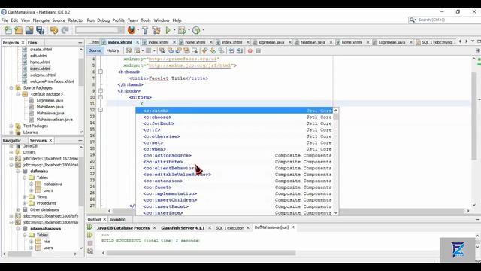
Task: Click the Open Project toolbar icon
Action: (x=29, y=30)
